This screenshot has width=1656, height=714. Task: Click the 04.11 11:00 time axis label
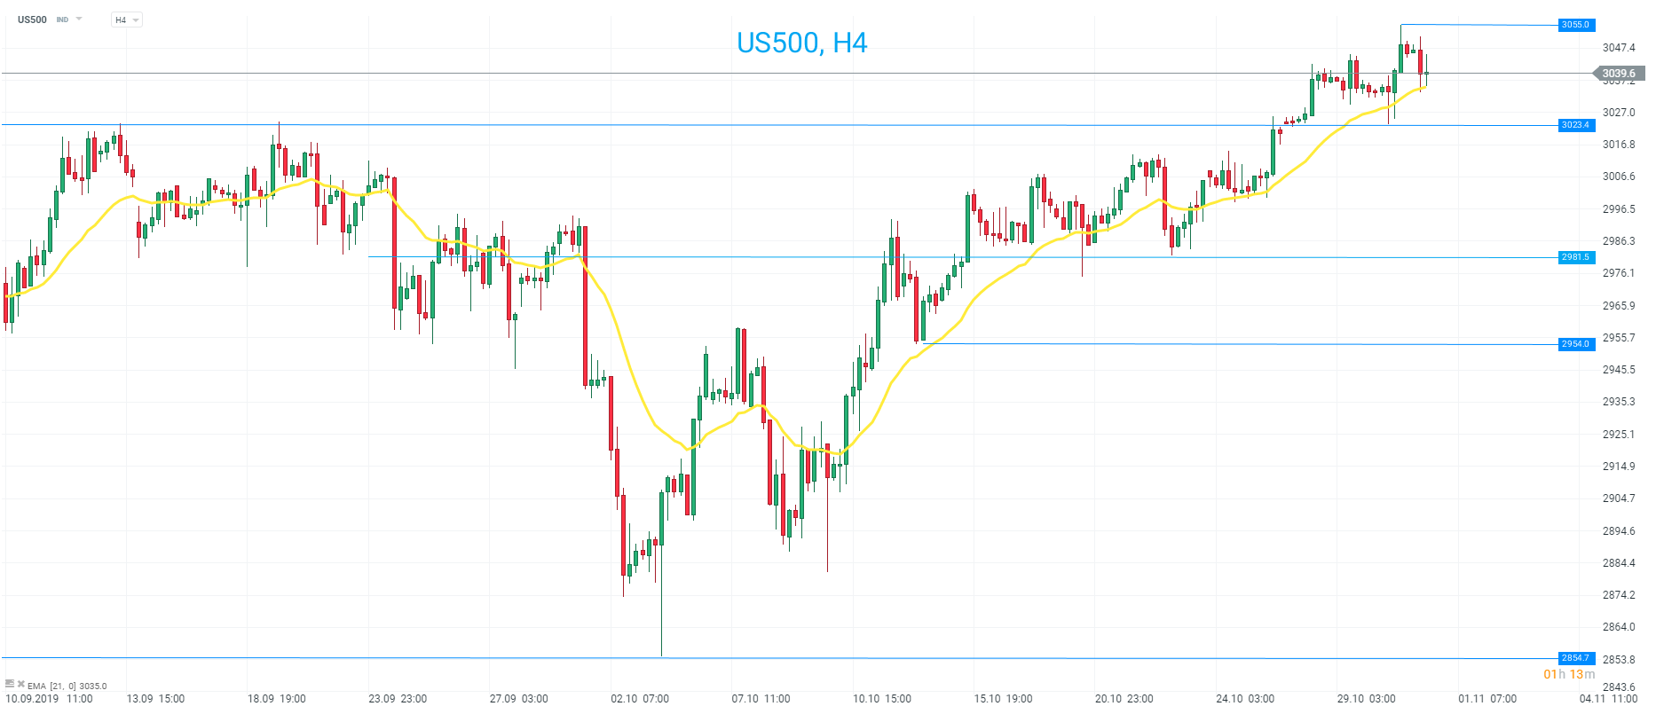click(x=1608, y=699)
